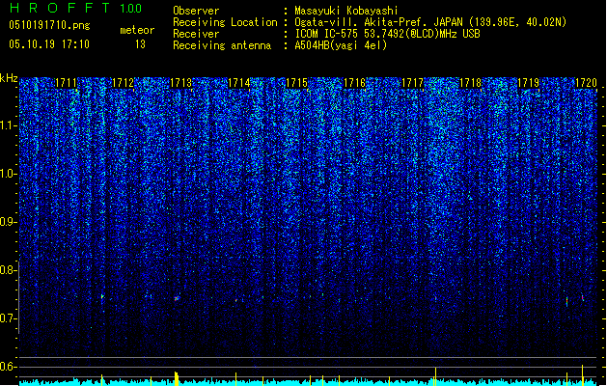The width and height of the screenshot is (607, 386).
Task: Click the HROFFT 1.0.0 title text
Action: point(75,8)
